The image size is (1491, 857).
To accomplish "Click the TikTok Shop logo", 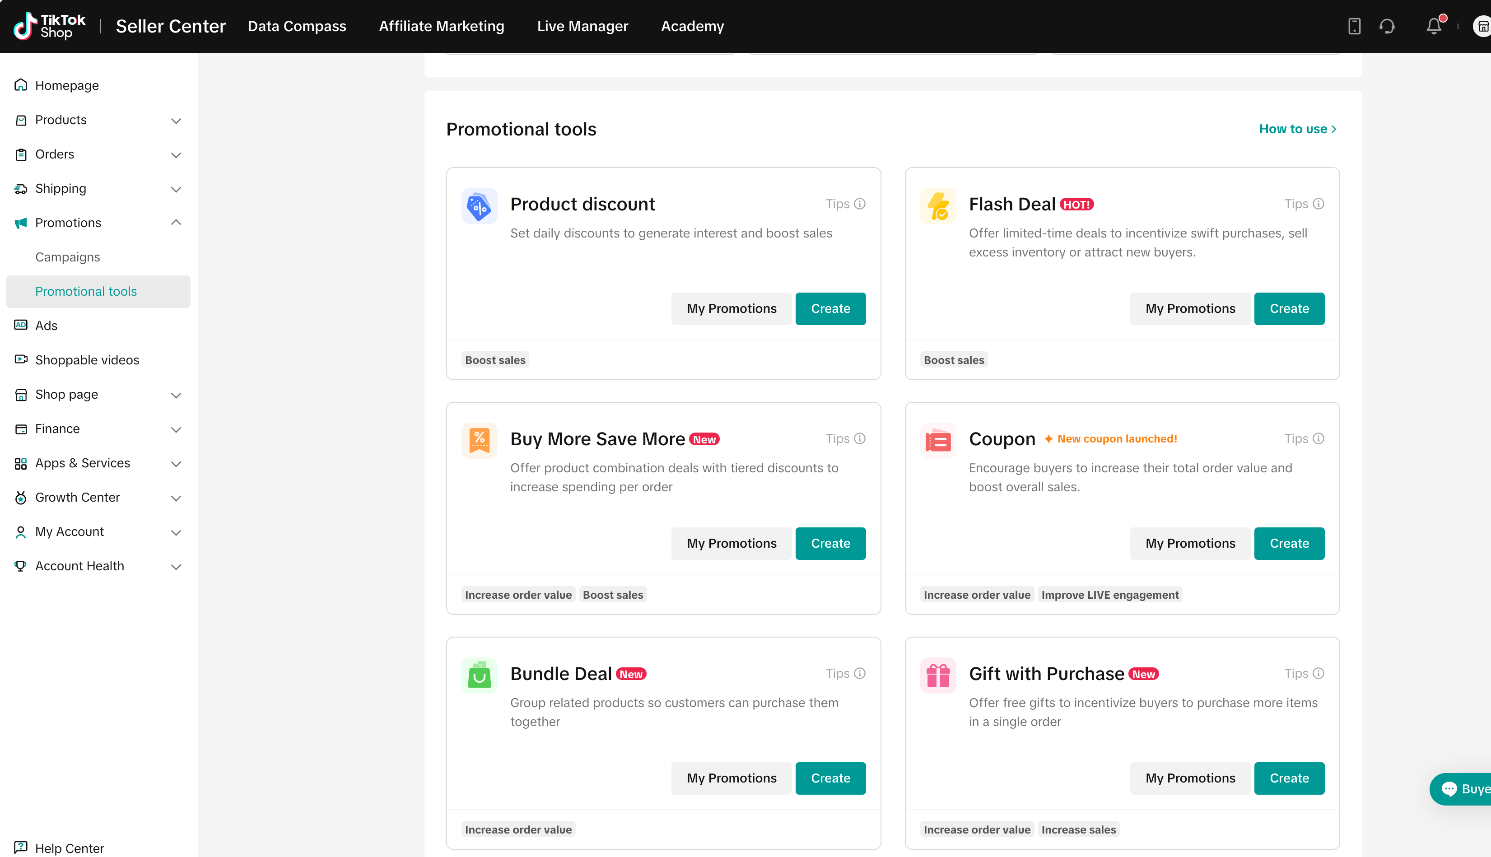I will pos(50,27).
